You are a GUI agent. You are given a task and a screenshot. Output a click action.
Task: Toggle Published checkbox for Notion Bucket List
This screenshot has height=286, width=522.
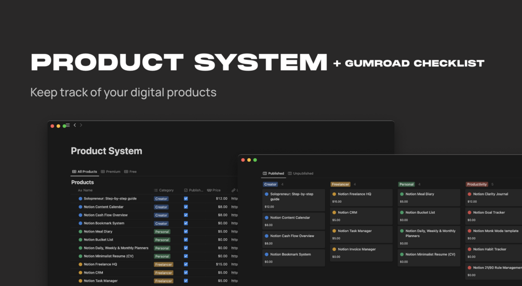coord(186,240)
